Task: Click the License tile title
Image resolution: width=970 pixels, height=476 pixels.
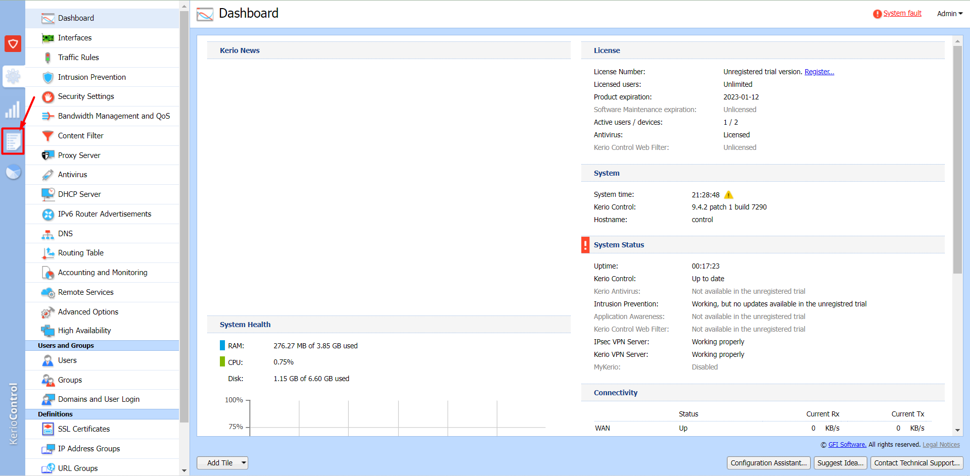Action: pyautogui.click(x=607, y=50)
